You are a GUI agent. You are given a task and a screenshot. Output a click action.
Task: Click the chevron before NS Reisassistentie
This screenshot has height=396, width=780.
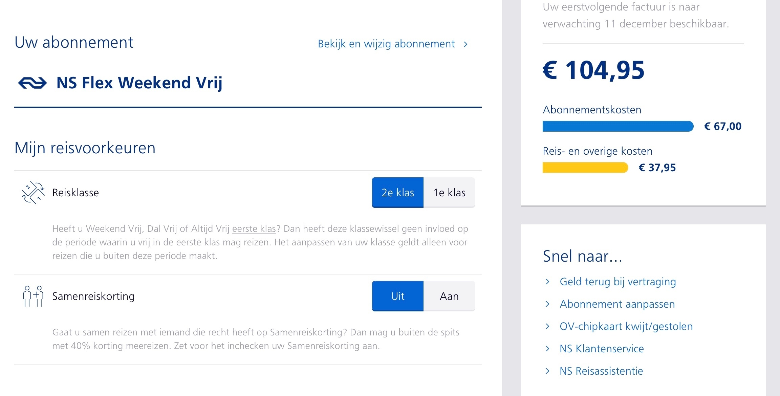547,371
